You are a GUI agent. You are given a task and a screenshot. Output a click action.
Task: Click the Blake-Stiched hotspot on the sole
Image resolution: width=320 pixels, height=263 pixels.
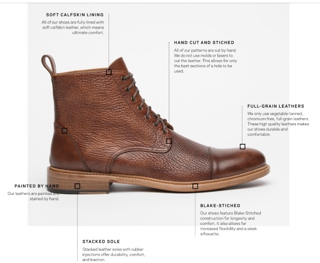click(x=195, y=186)
